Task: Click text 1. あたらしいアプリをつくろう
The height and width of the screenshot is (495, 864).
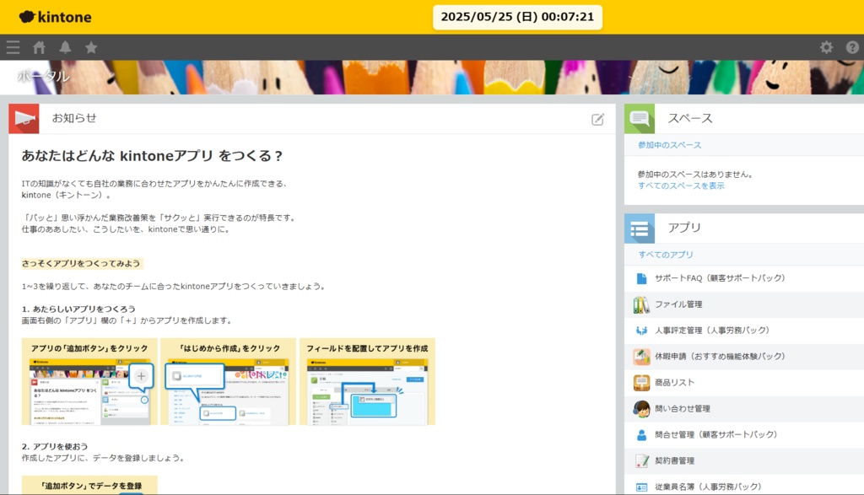Action: point(78,309)
